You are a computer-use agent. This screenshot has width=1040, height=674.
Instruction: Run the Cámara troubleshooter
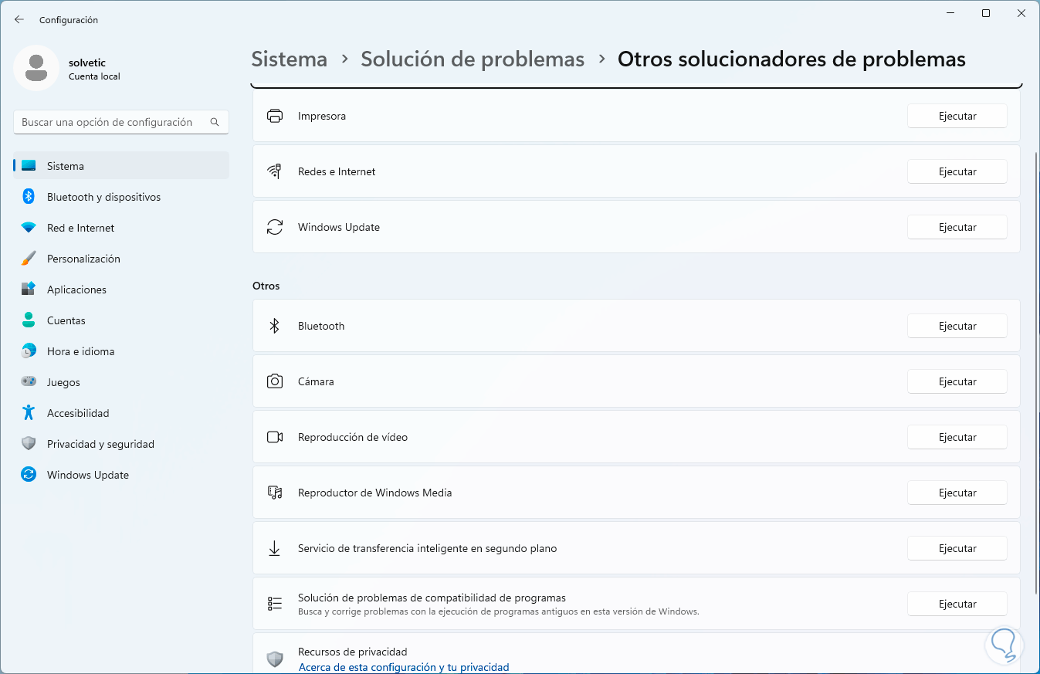pyautogui.click(x=957, y=381)
